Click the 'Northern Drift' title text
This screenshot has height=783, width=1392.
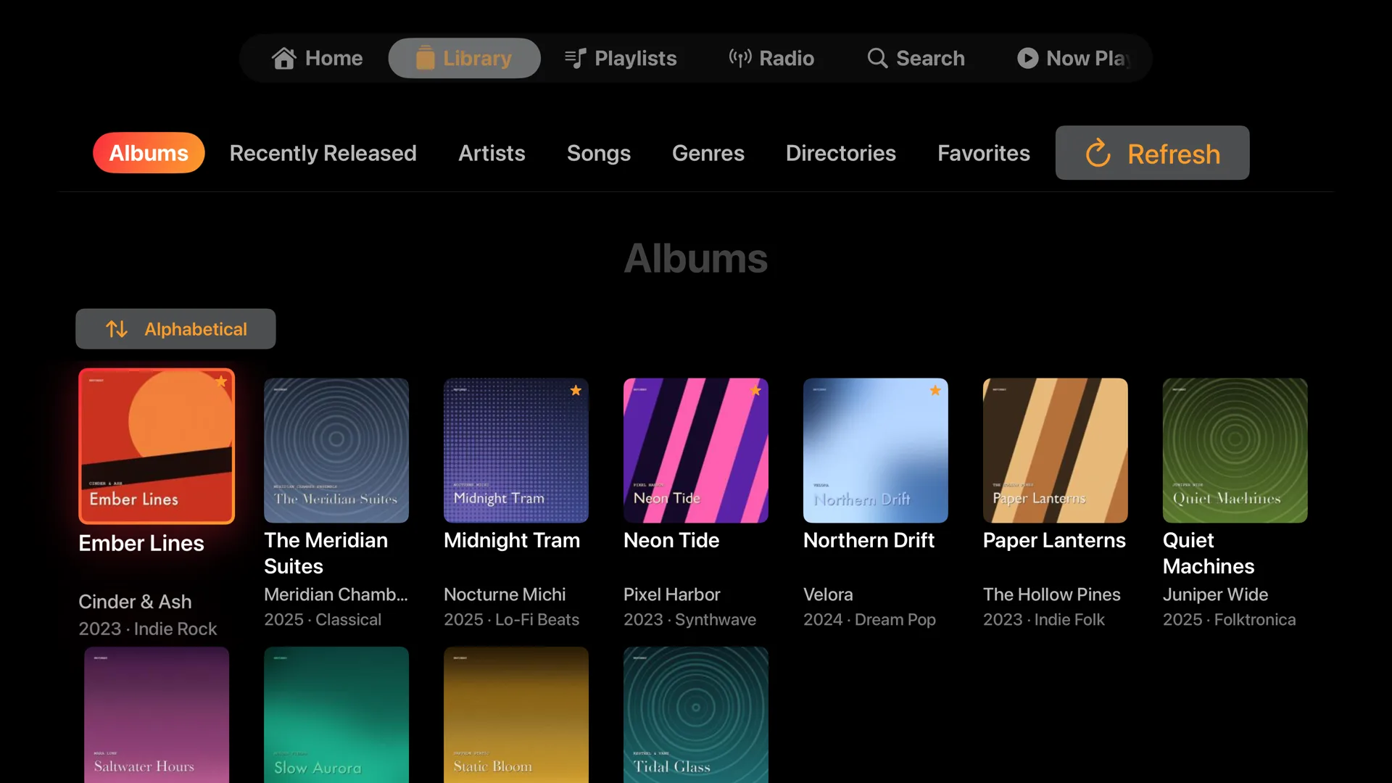(x=869, y=540)
